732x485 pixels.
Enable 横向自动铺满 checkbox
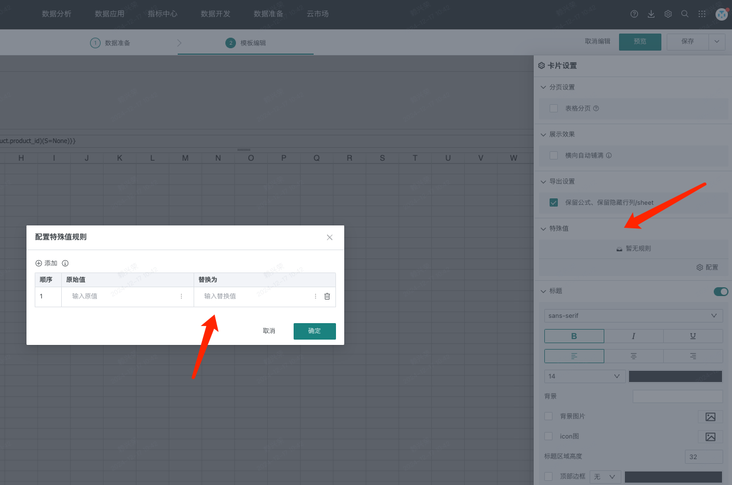pos(554,155)
